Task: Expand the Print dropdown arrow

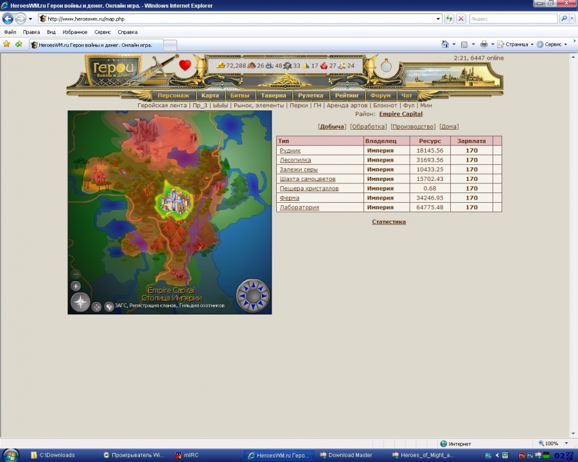Action: point(493,44)
